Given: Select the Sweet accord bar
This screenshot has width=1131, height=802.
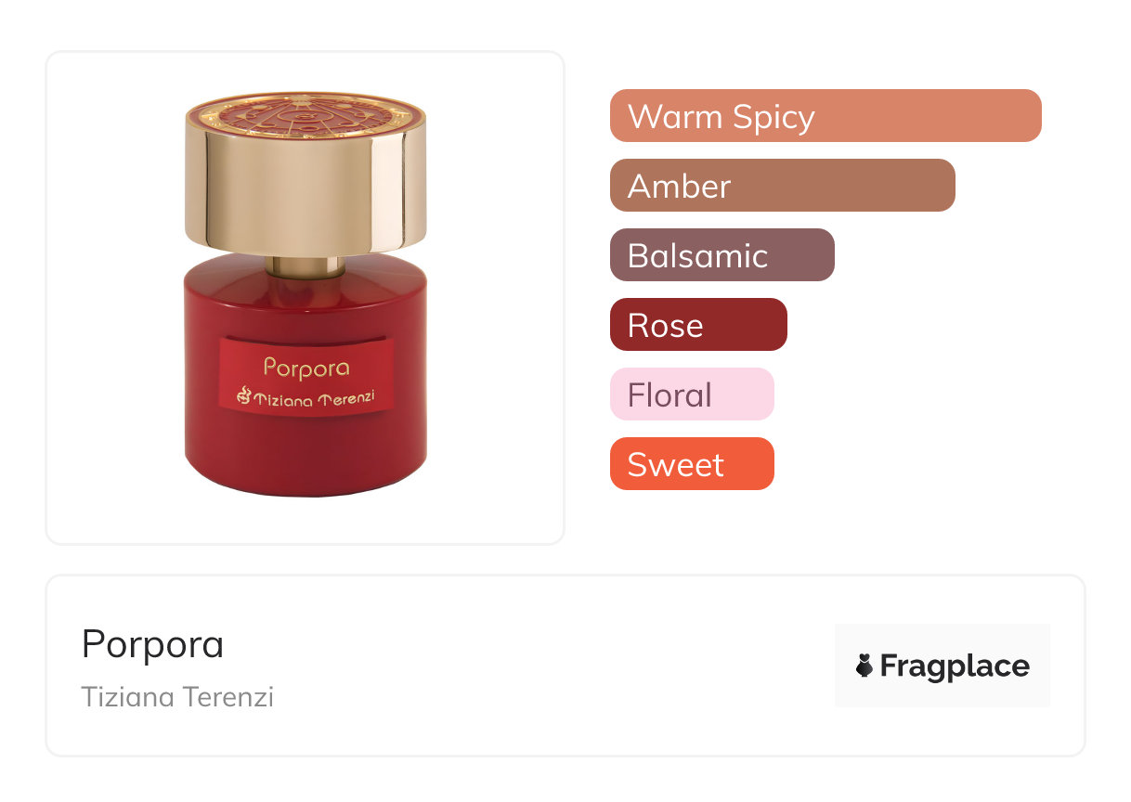Looking at the screenshot, I should coord(692,464).
